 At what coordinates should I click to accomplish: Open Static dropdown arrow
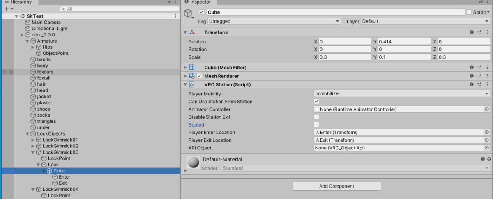pyautogui.click(x=488, y=12)
